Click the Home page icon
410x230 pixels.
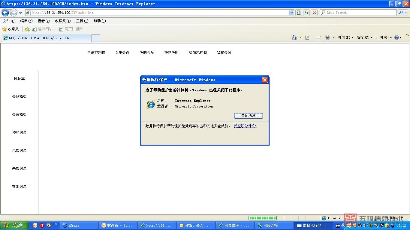(294, 37)
